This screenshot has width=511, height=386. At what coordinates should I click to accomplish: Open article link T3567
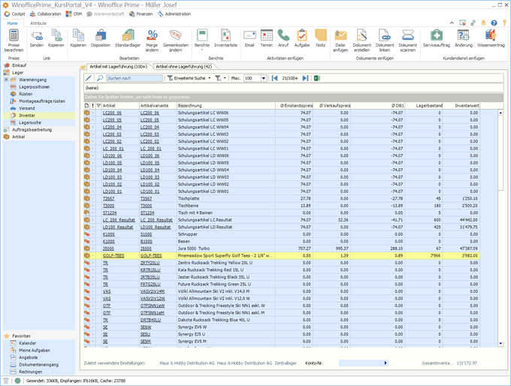click(108, 198)
